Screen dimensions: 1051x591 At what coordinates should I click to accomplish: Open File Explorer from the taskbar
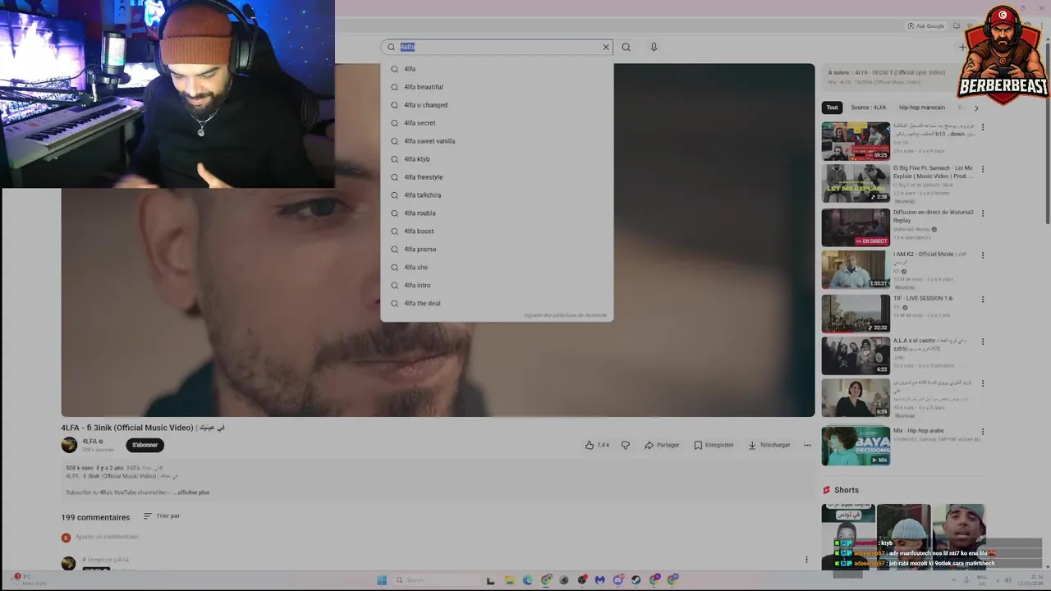pyautogui.click(x=509, y=580)
